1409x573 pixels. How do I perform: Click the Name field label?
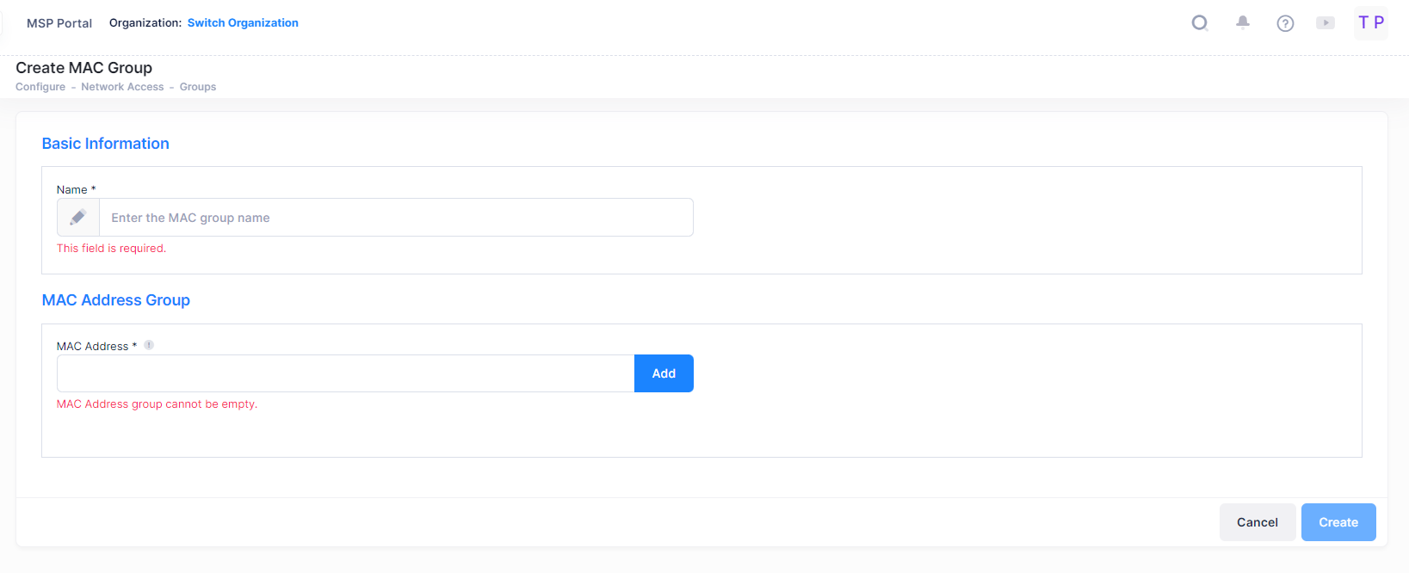tap(72, 190)
